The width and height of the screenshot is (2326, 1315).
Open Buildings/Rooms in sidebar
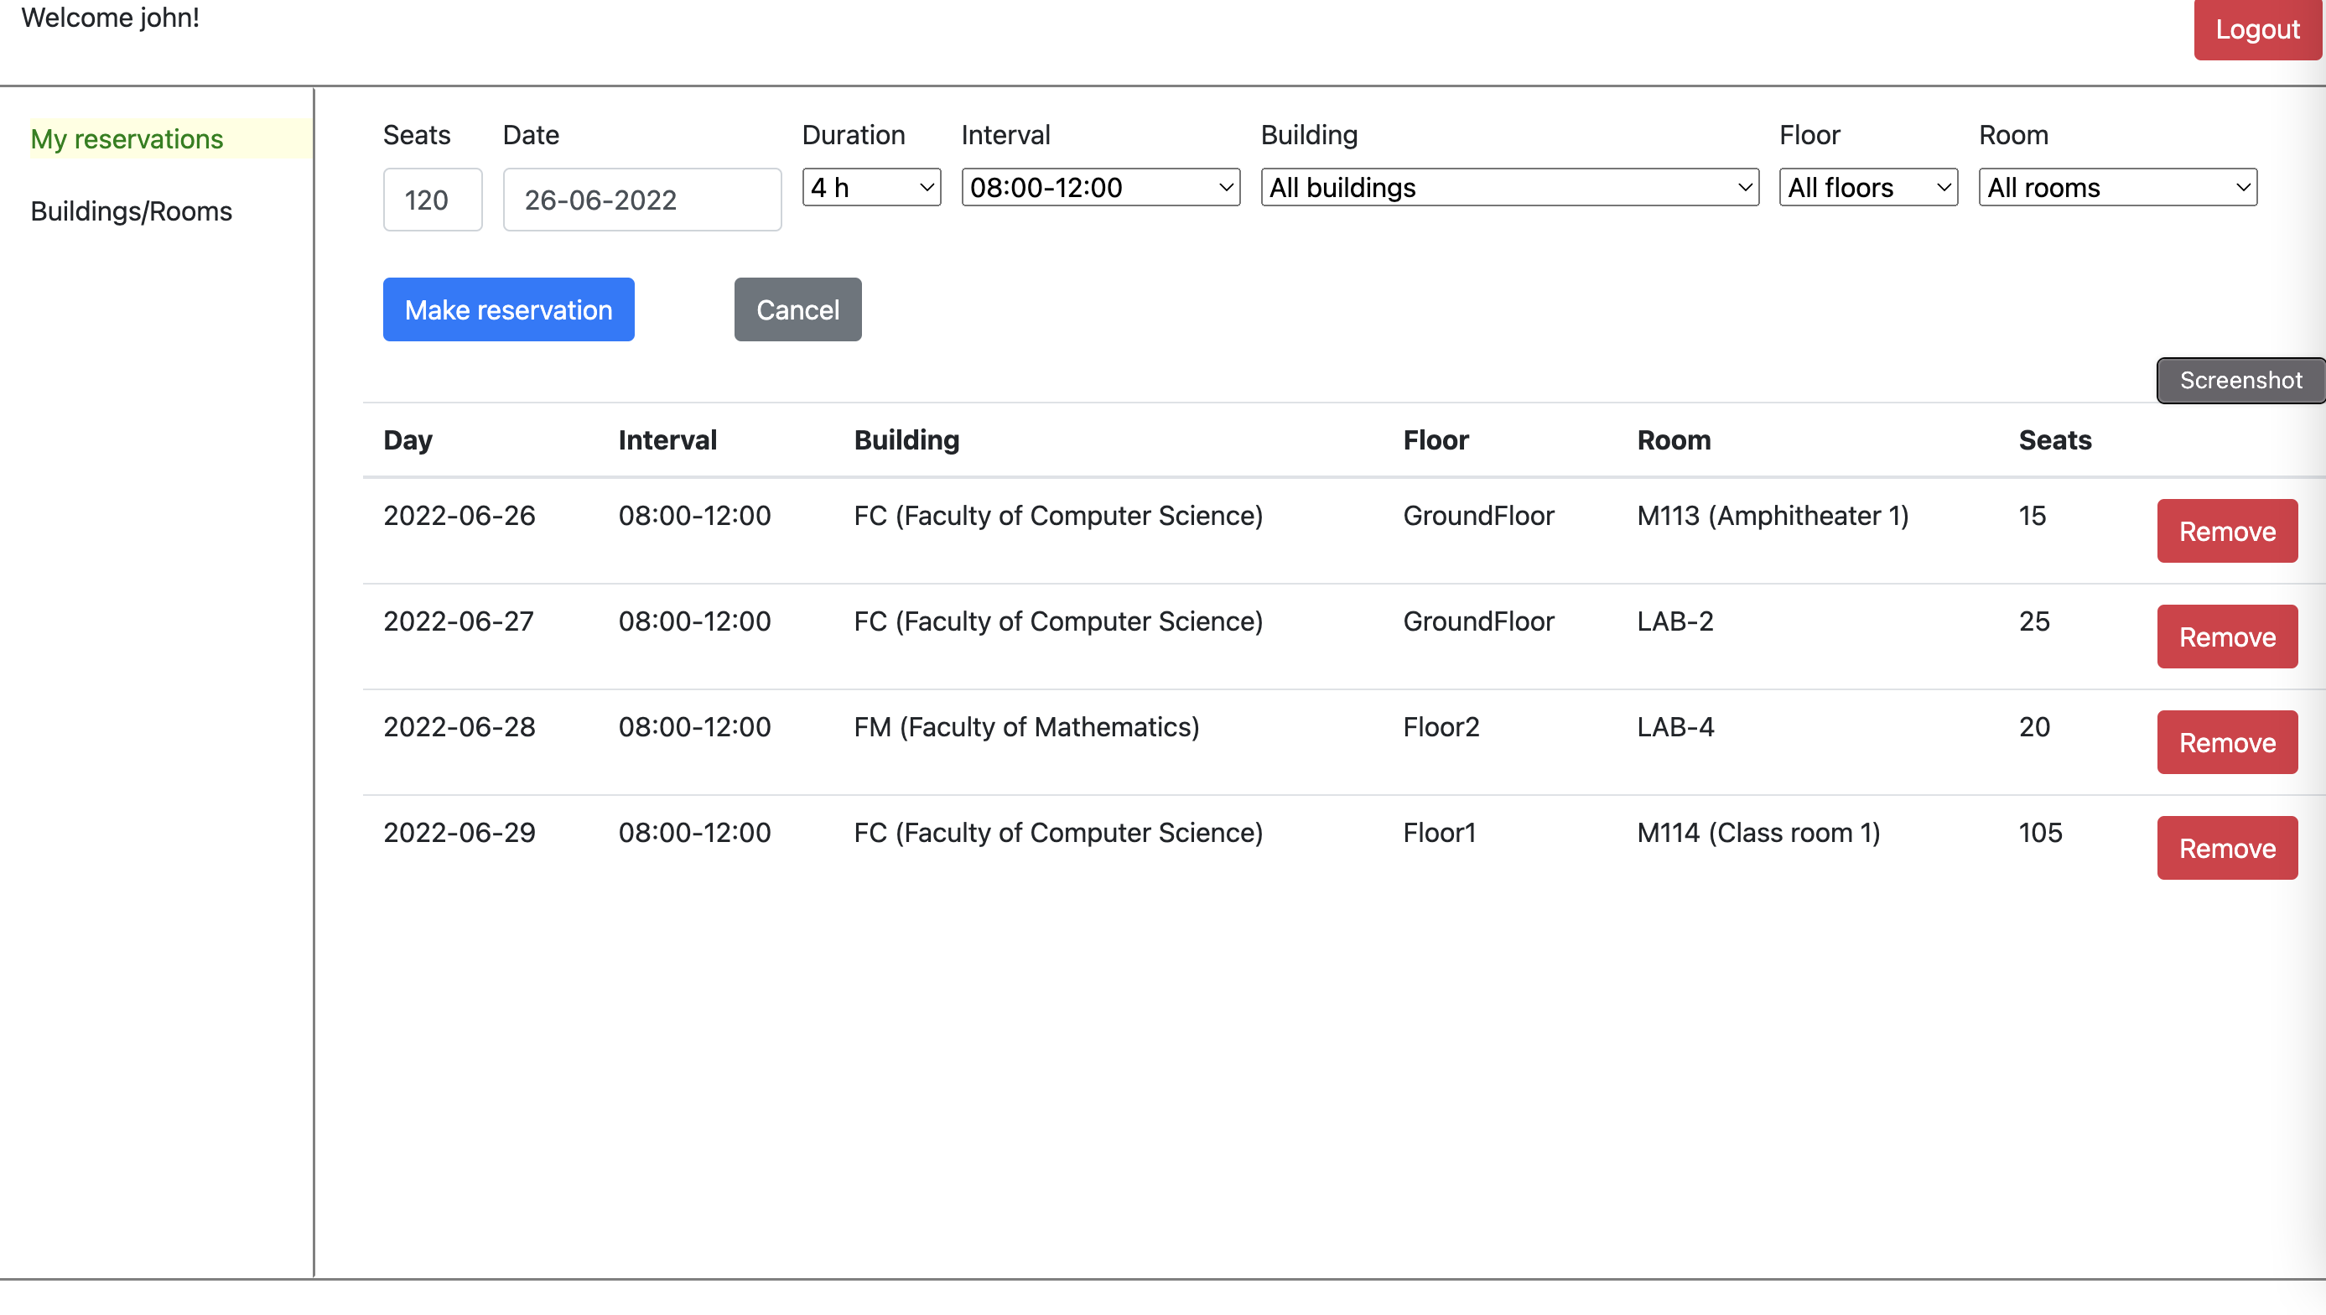pyautogui.click(x=131, y=211)
